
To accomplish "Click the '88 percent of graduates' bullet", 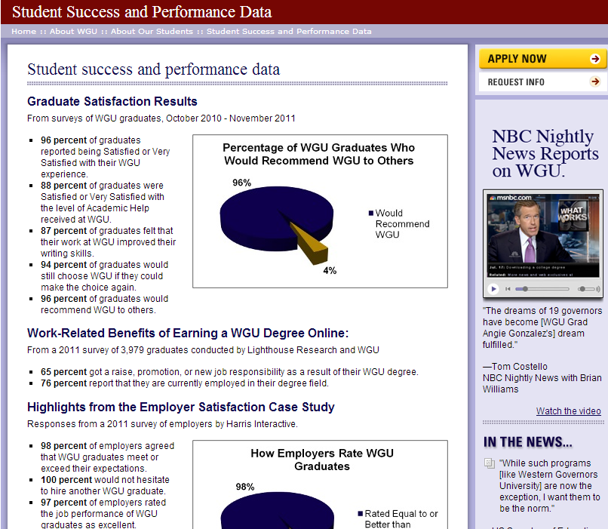I will tap(103, 202).
